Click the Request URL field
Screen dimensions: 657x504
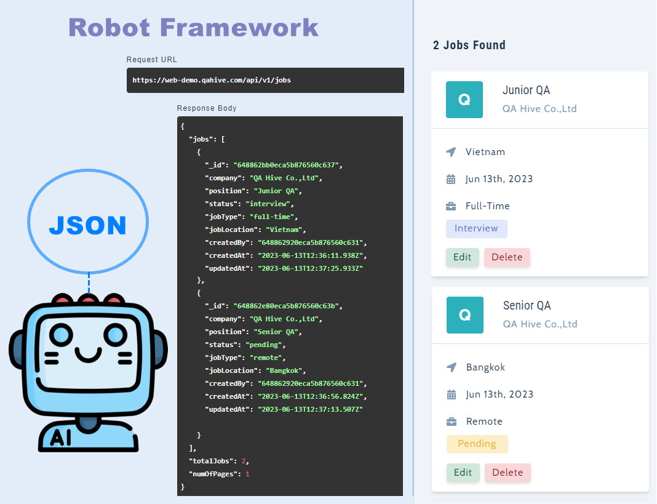tap(265, 80)
